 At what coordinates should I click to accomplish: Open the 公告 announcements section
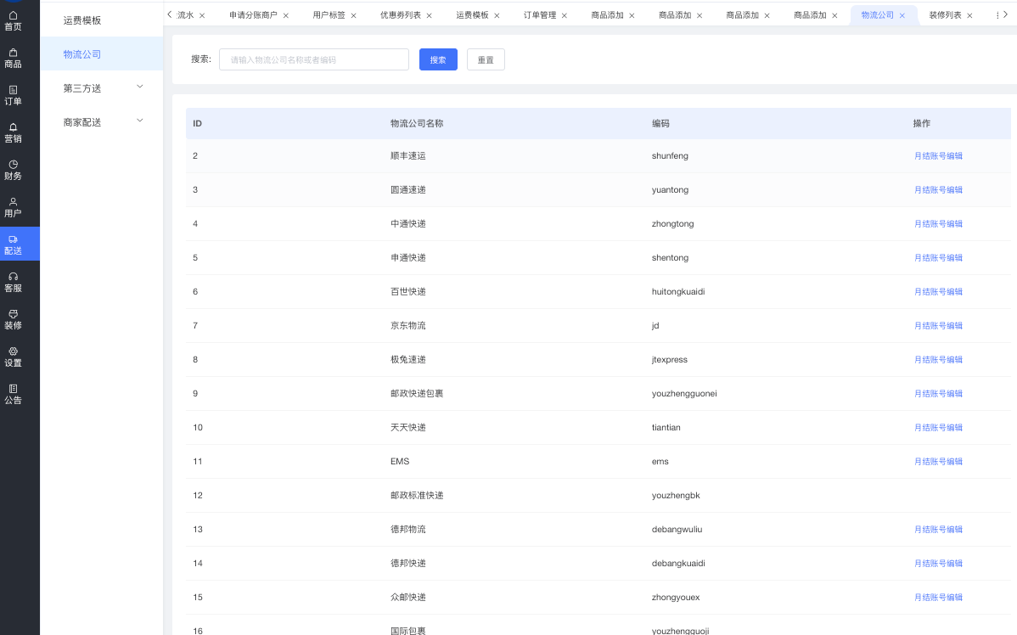click(13, 394)
